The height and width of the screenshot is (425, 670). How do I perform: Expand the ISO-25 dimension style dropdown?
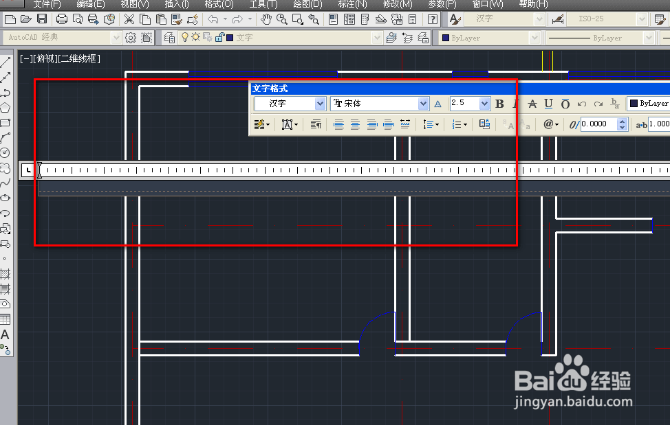[641, 19]
